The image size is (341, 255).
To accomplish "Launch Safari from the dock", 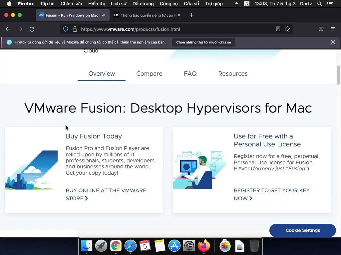I will tap(131, 246).
